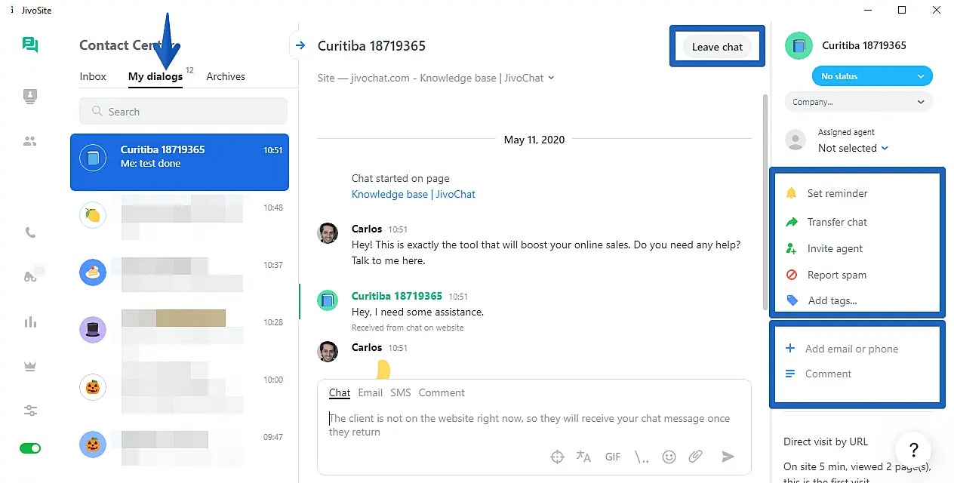Open the team members icon in sidebar
The height and width of the screenshot is (483, 954).
coord(30,141)
